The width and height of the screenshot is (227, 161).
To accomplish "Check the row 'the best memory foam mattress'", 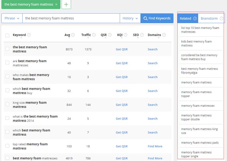I will [7, 49].
